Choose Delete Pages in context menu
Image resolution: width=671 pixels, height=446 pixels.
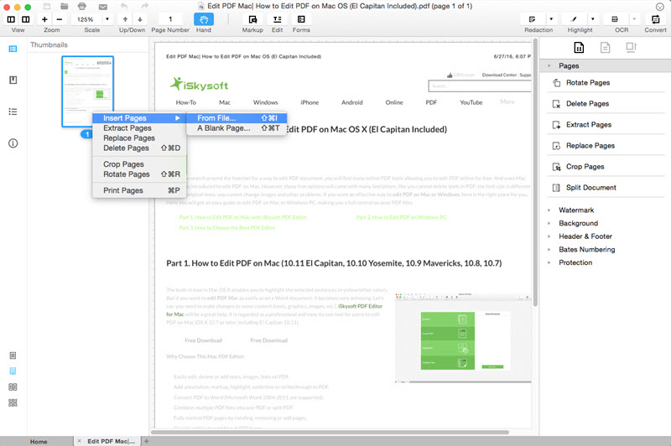(139, 148)
